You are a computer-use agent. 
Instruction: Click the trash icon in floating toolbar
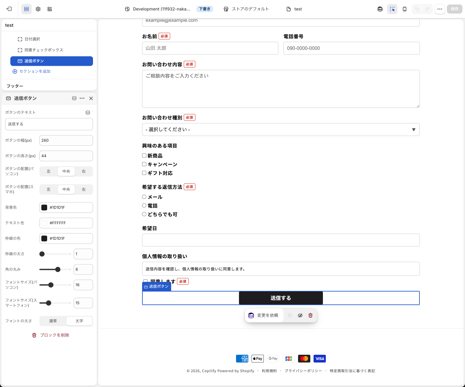pos(310,315)
